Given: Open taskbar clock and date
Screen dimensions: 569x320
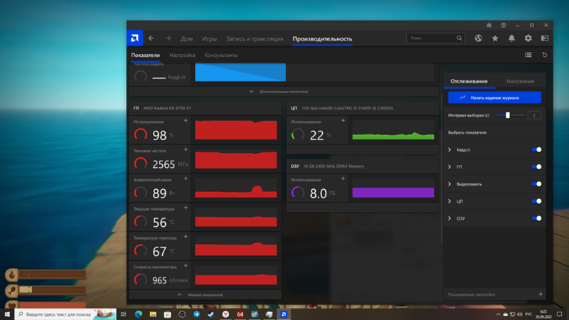Looking at the screenshot, I should [543, 314].
